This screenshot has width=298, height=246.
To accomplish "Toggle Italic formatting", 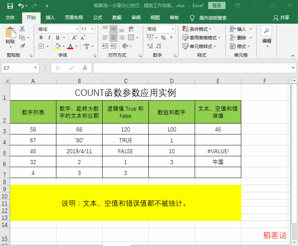I will point(49,38).
